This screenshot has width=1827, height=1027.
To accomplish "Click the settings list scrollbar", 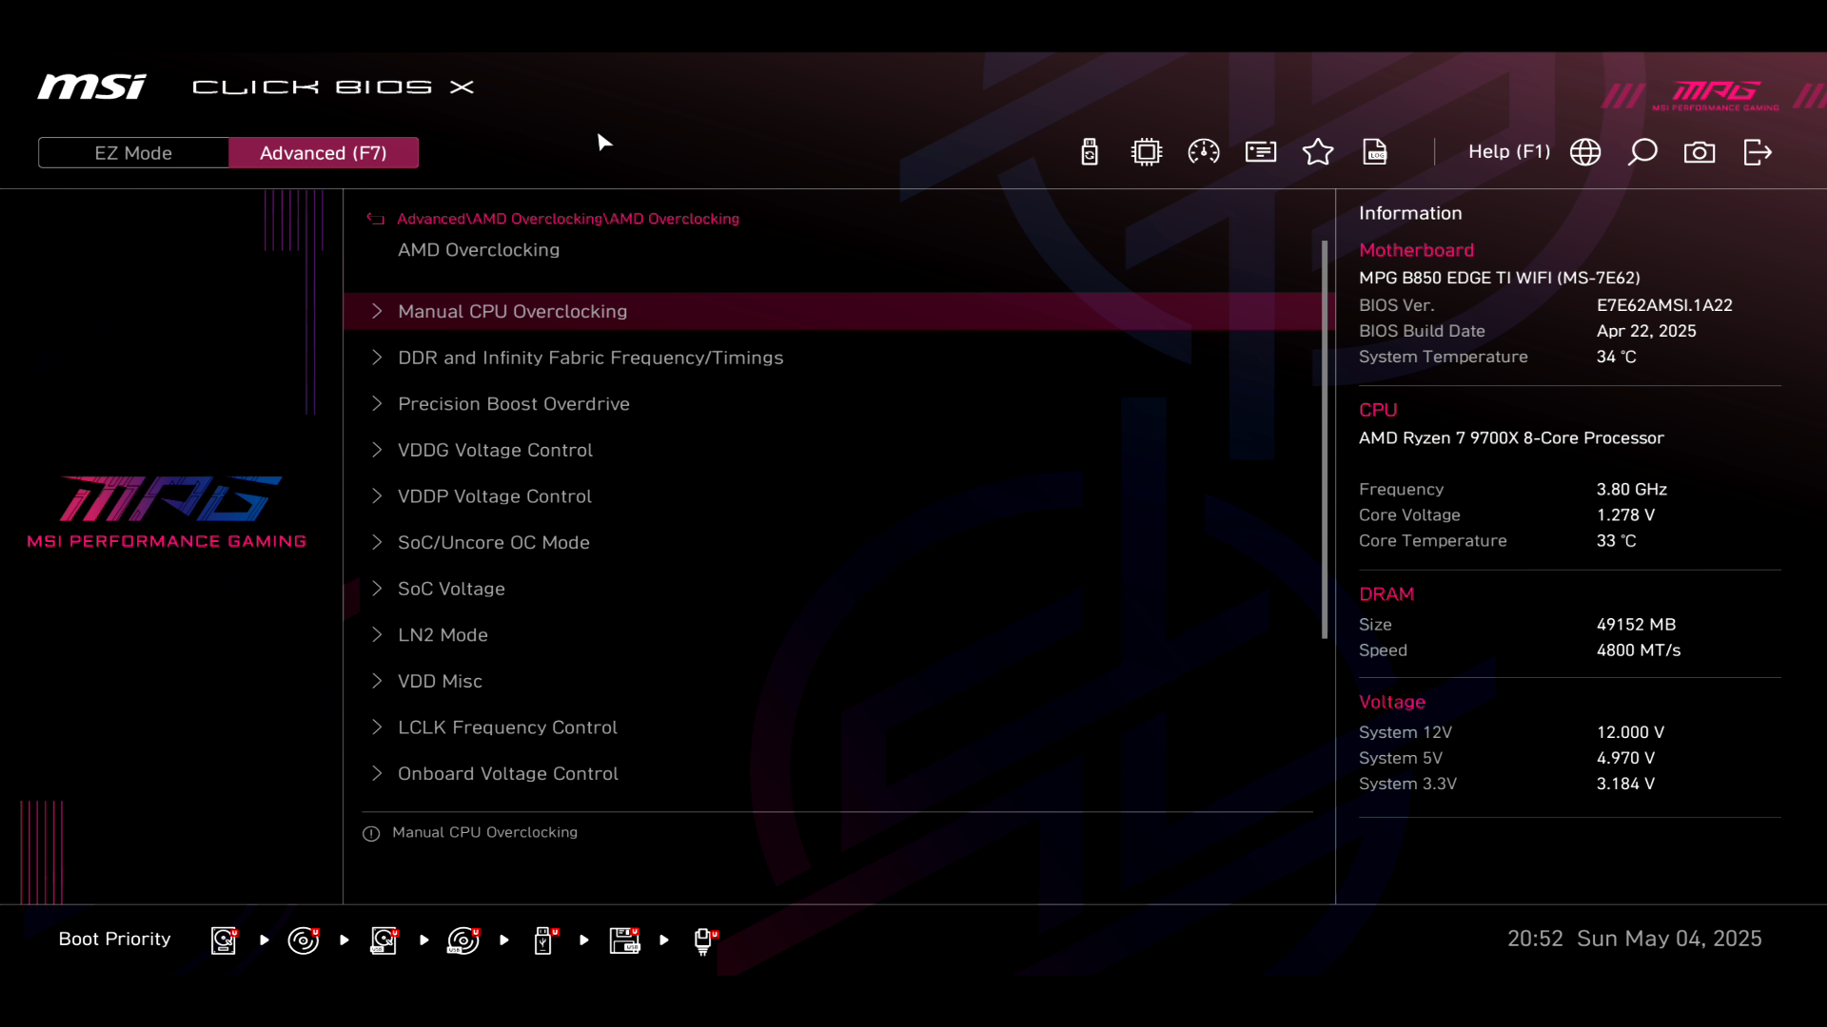I will pyautogui.click(x=1325, y=439).
